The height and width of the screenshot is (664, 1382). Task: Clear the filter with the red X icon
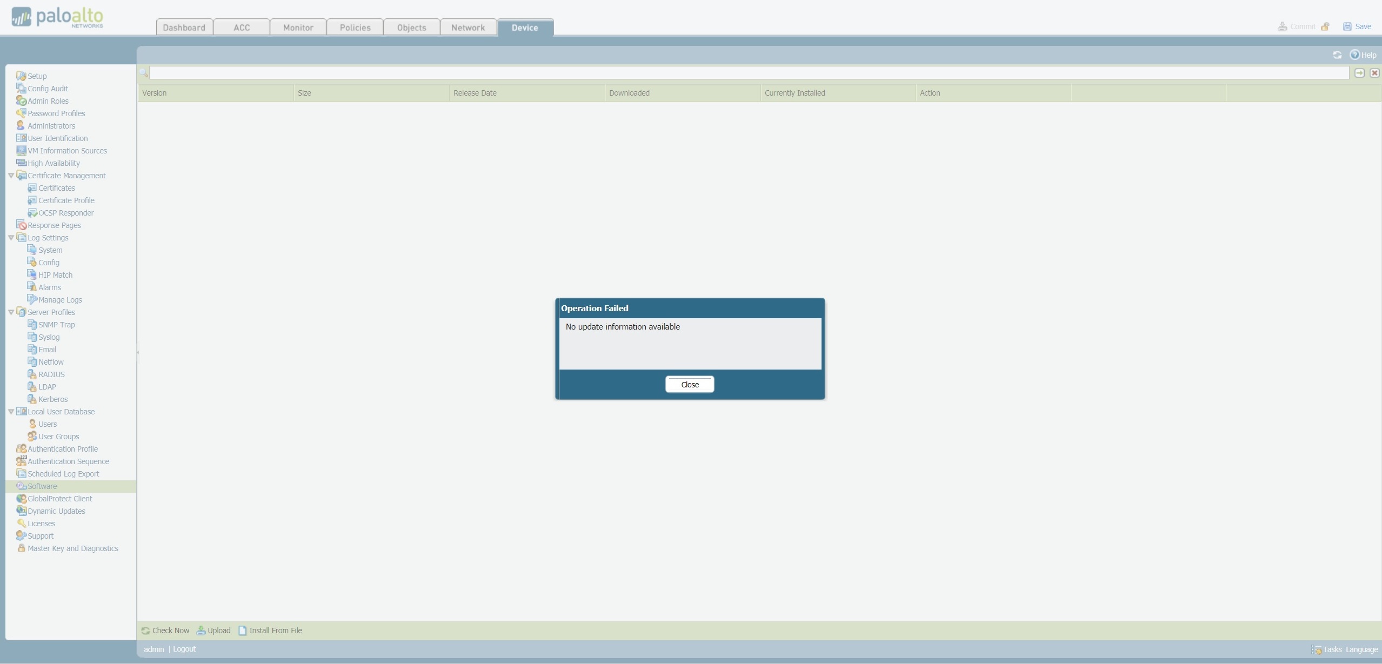tap(1374, 72)
